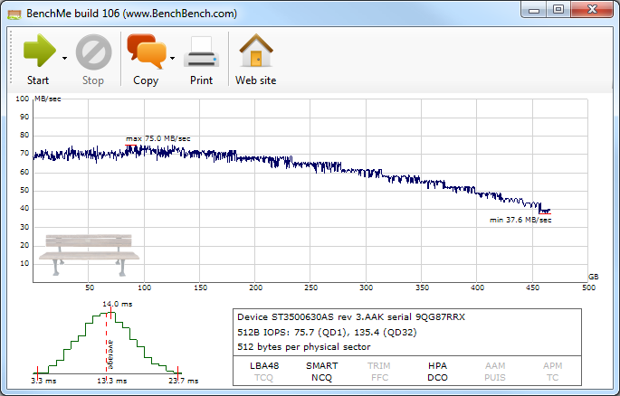Click the LBA48 feature label
The image size is (620, 396).
tap(264, 366)
